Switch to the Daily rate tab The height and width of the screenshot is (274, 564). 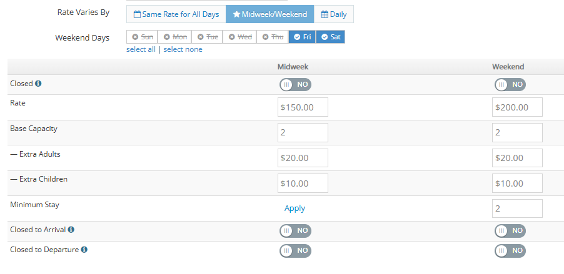point(333,14)
